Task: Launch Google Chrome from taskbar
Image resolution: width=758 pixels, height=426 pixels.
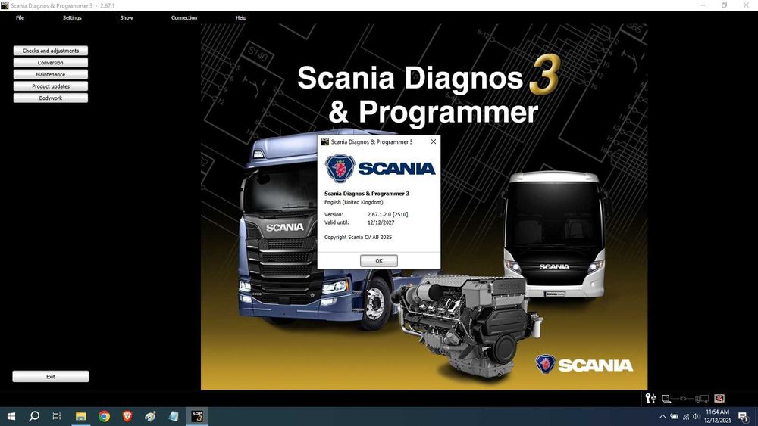Action: point(104,416)
